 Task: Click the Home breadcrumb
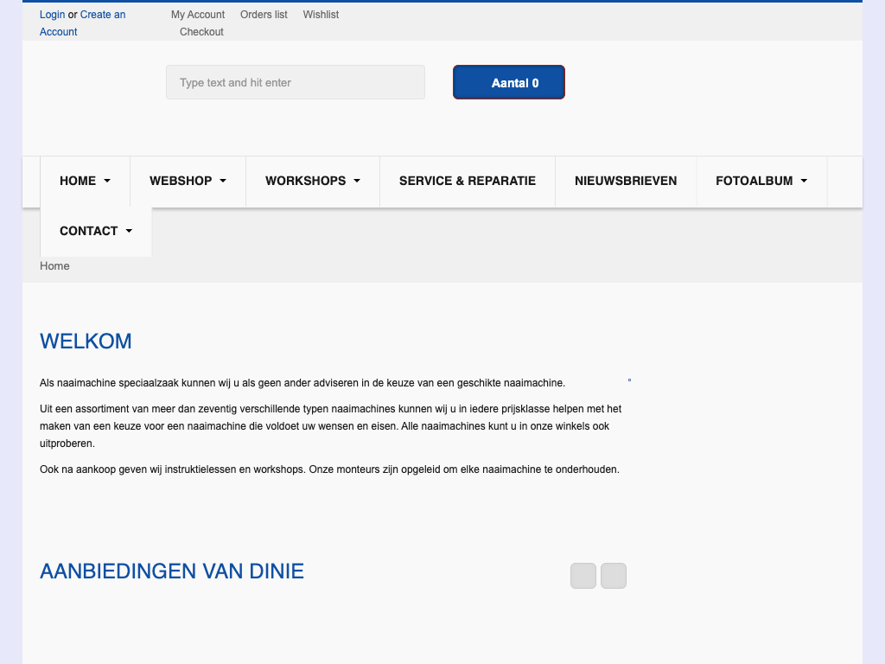54,266
